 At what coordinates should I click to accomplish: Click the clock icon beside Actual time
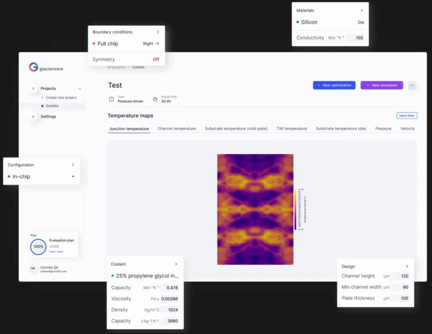pos(155,99)
